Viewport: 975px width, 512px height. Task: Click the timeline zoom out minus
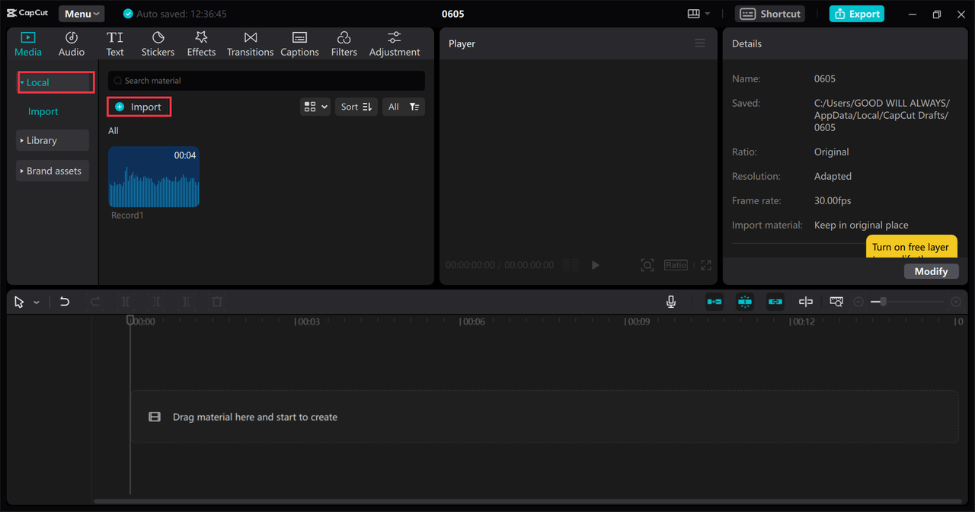click(858, 302)
